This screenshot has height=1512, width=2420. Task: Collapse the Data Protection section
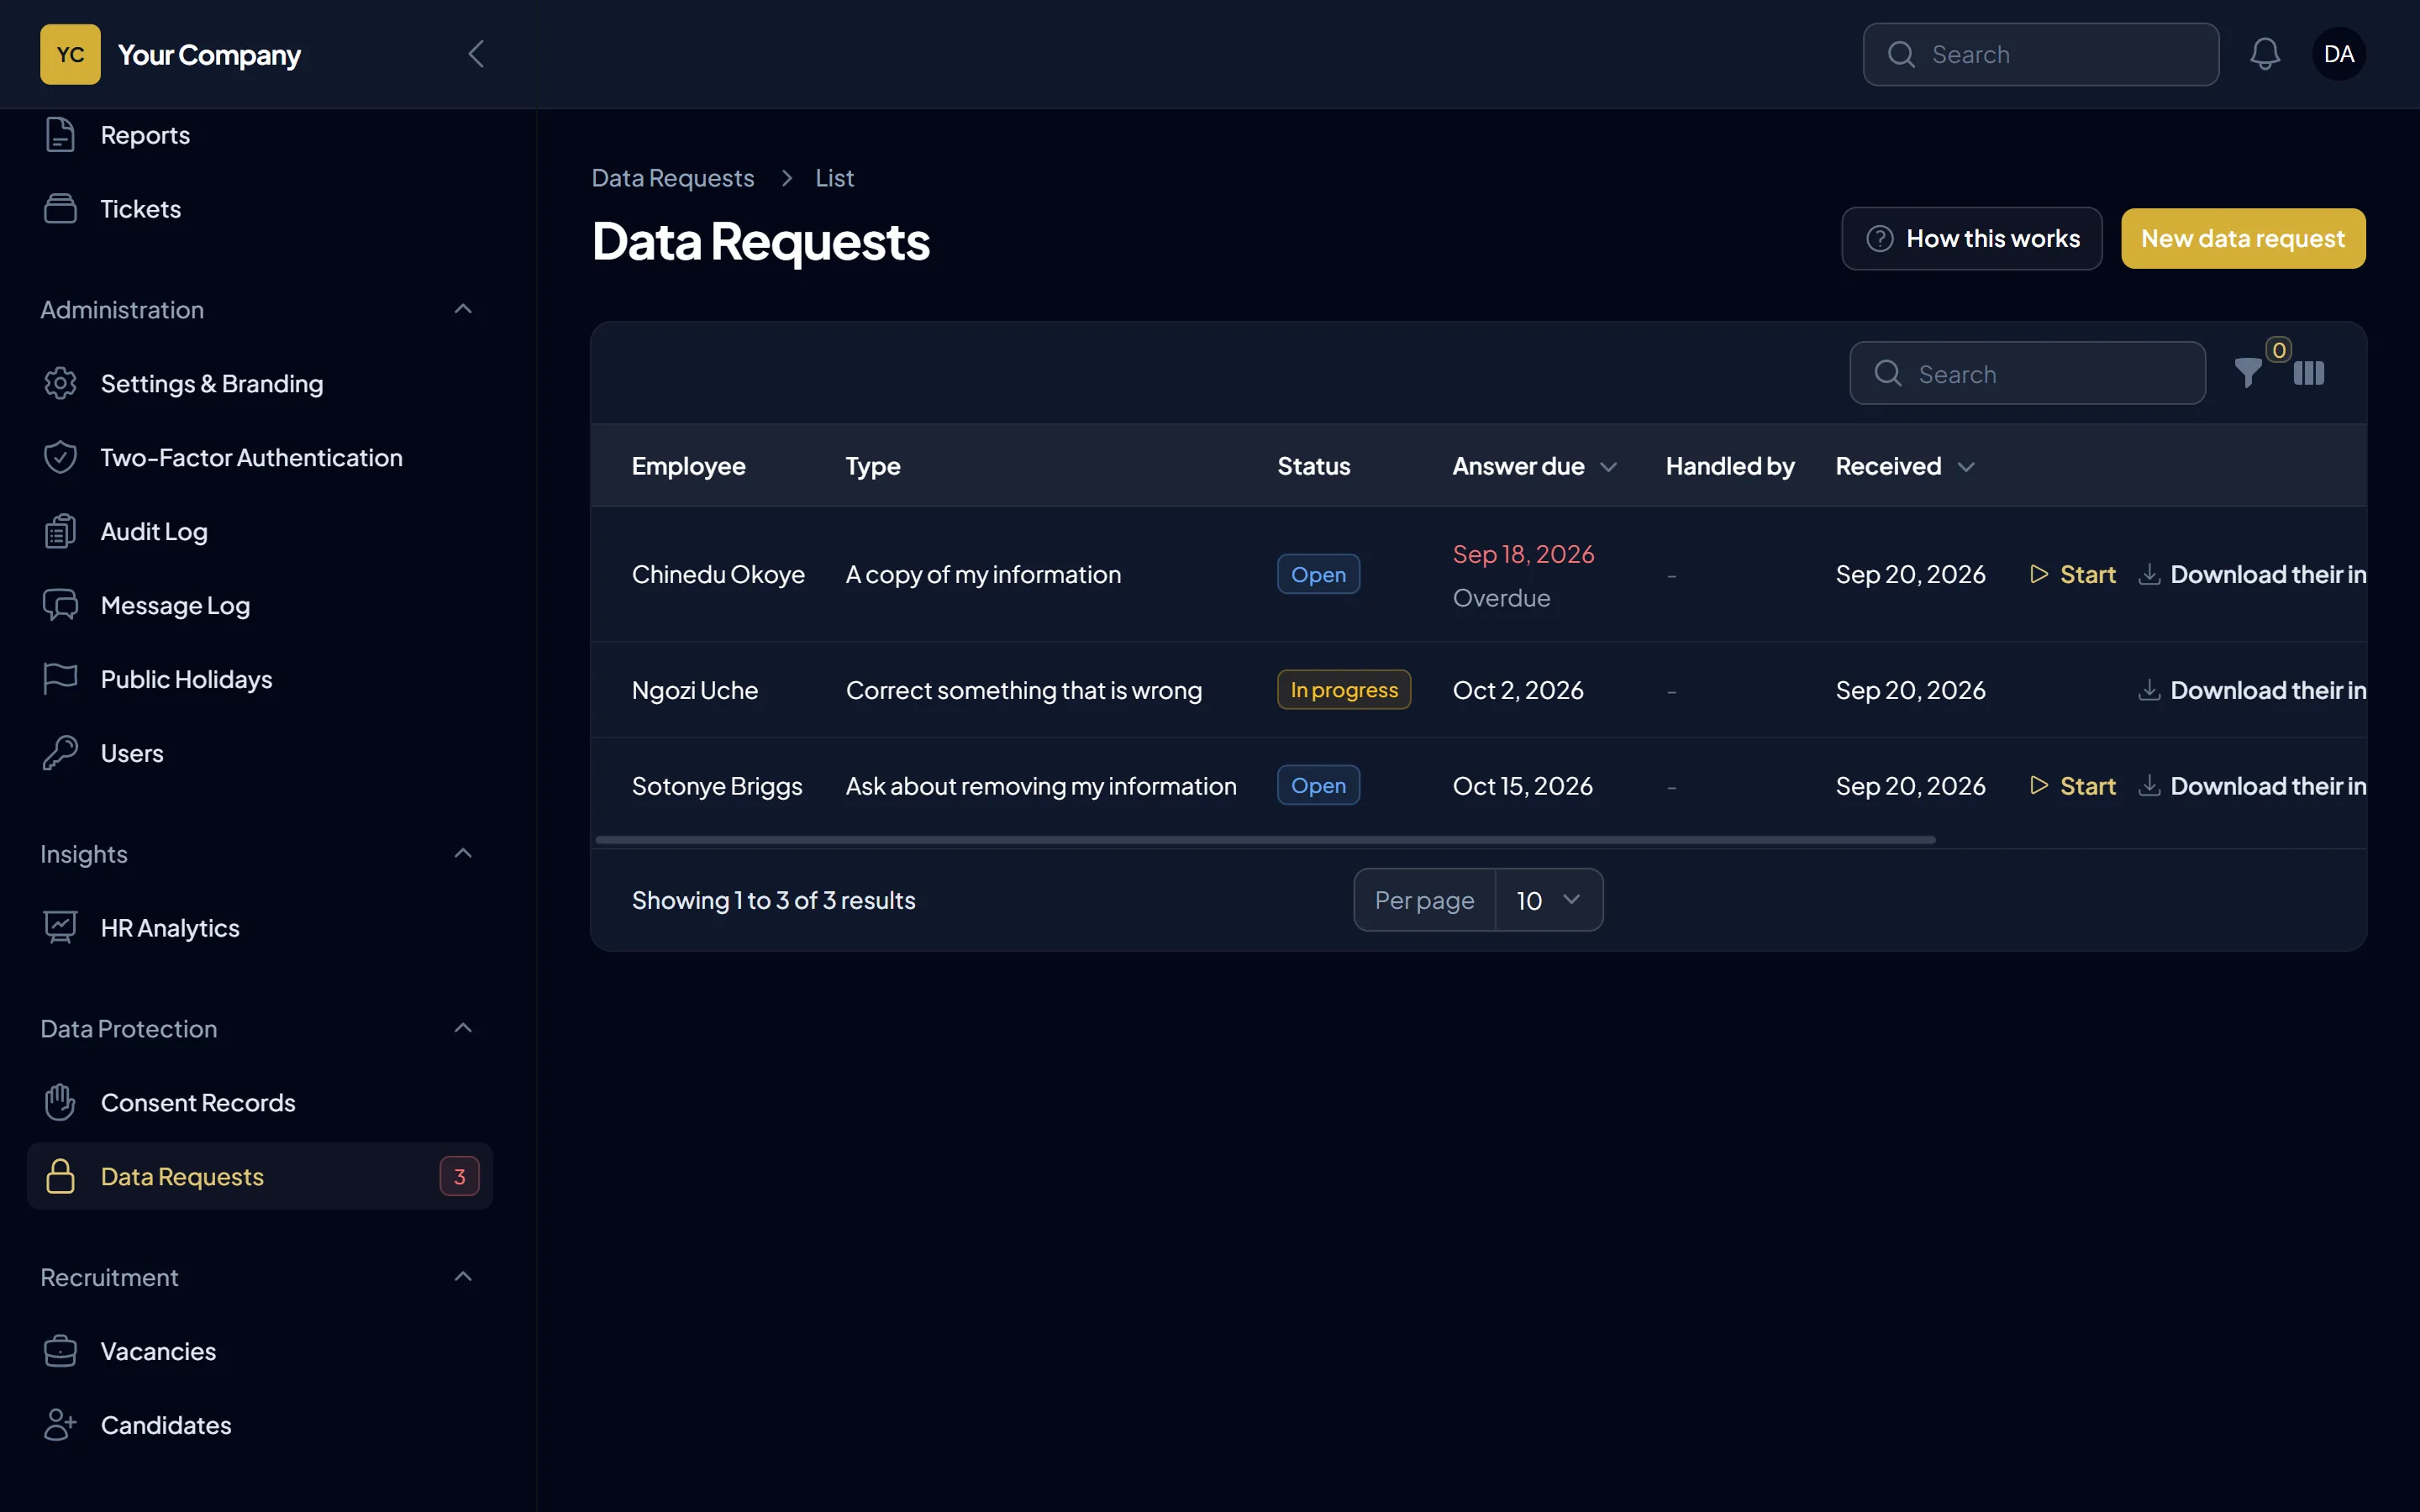tap(463, 1028)
